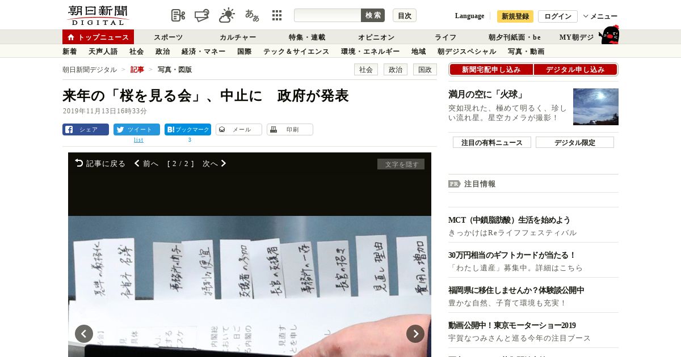
Task: Click 新聞宅配申し込み subscription button
Action: click(x=491, y=70)
